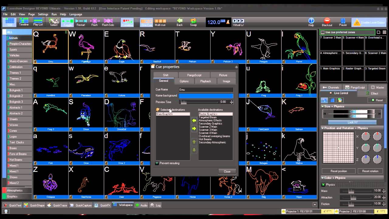Open the Timeline view

[x=24, y=22]
